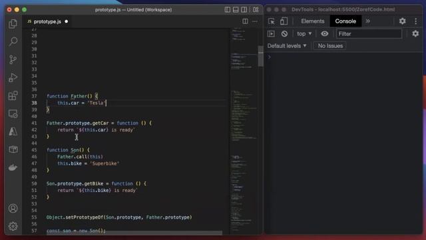Focus the console Filter input field
426x240 pixels.
tap(369, 34)
